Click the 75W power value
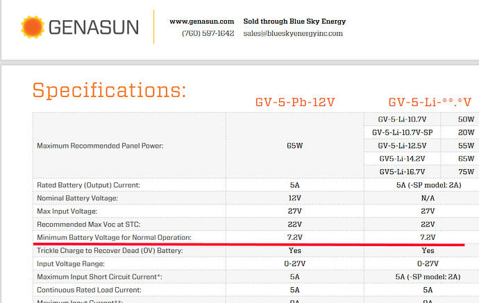The image size is (479, 303). click(466, 172)
